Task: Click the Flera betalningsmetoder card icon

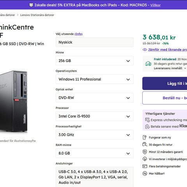Action: point(145,166)
